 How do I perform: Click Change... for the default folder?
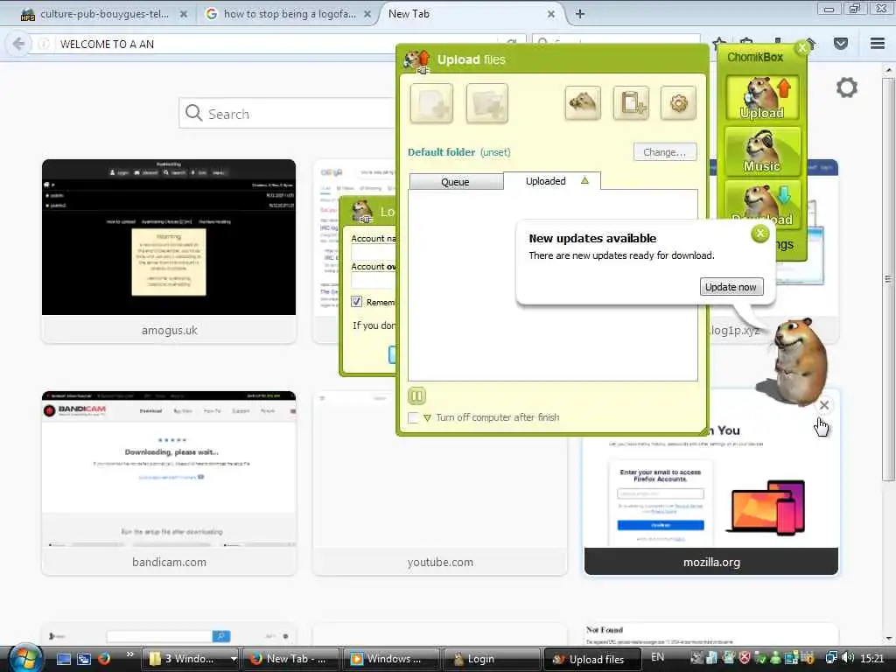point(665,152)
